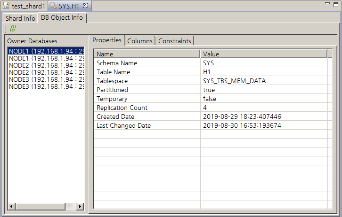Click the green refresh icon
The height and width of the screenshot is (217, 342).
click(13, 29)
